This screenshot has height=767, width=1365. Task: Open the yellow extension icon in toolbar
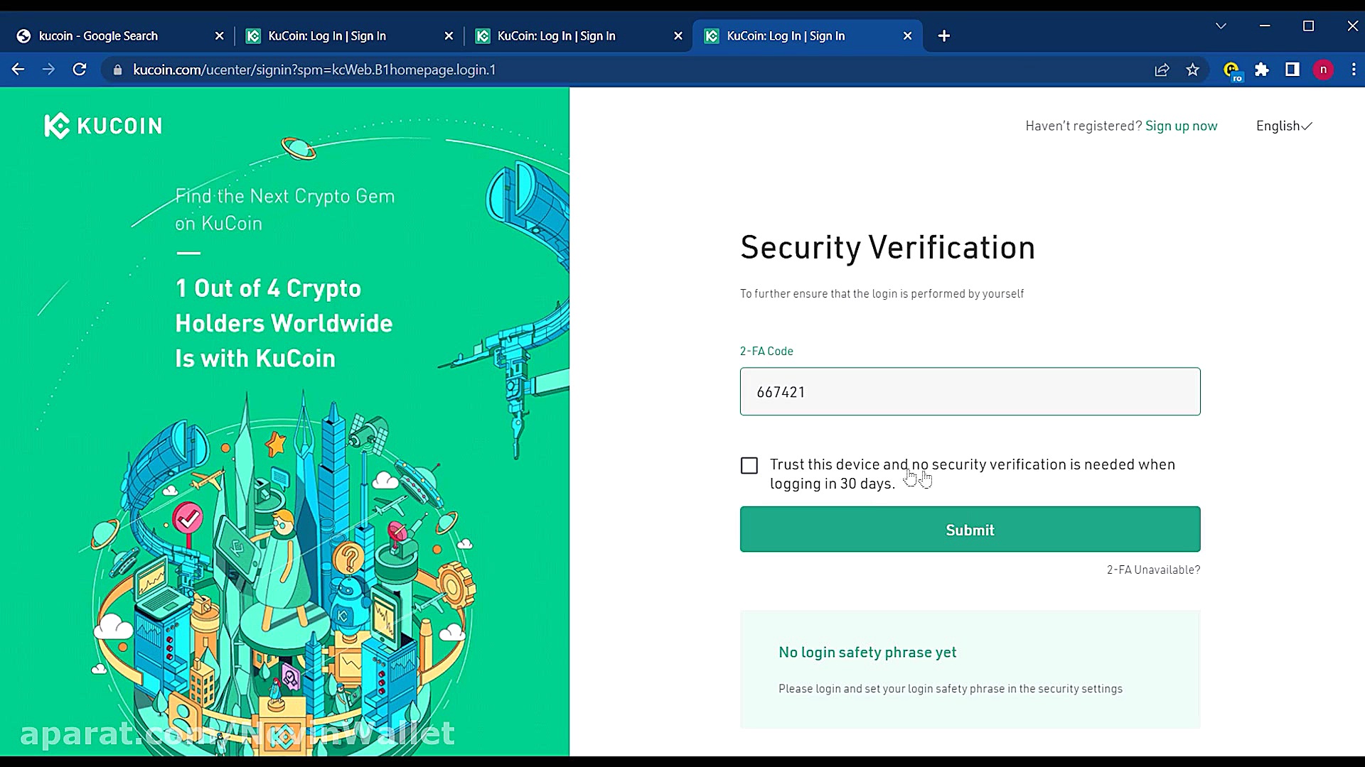coord(1231,70)
